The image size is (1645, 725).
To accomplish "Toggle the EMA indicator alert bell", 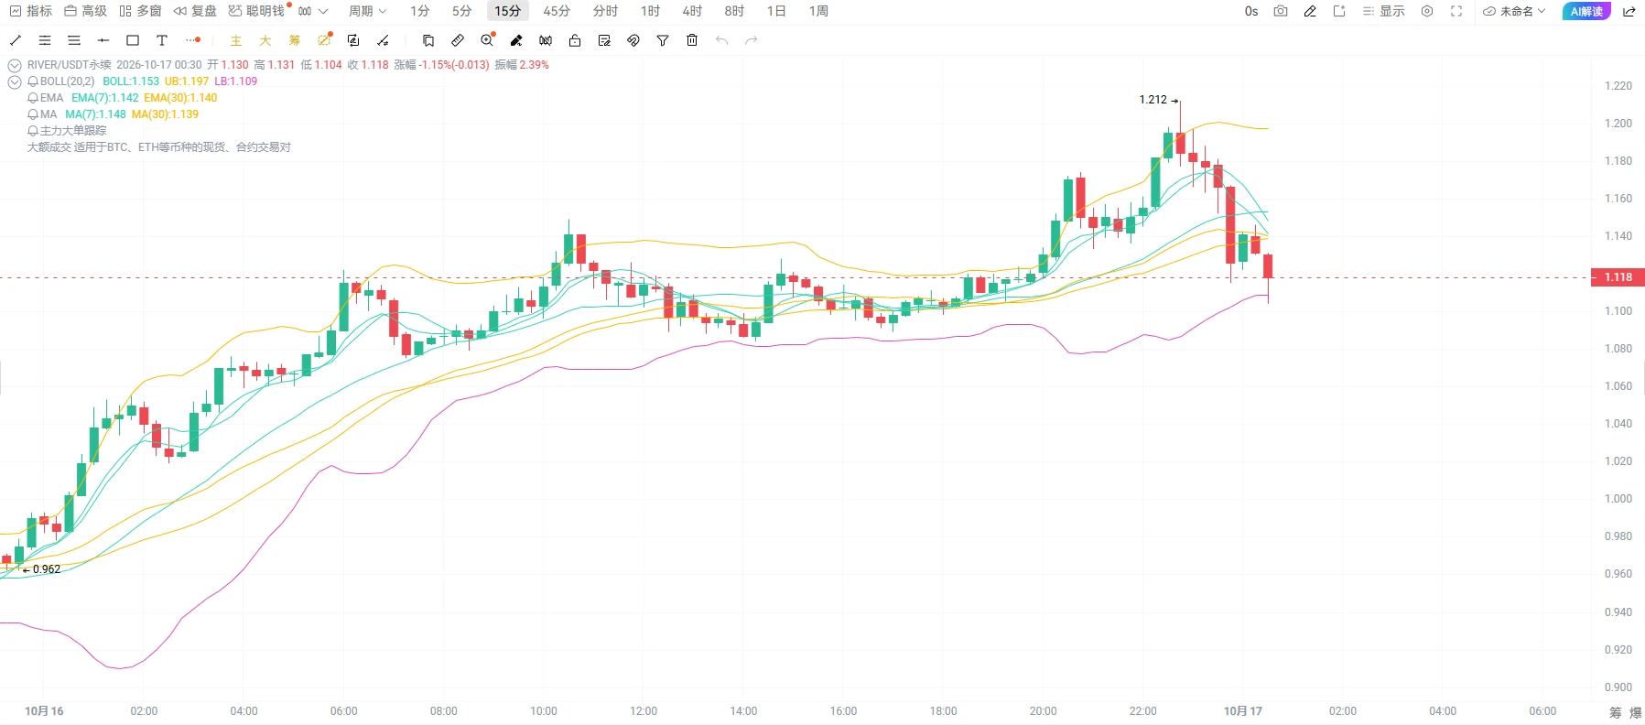I will 33,98.
